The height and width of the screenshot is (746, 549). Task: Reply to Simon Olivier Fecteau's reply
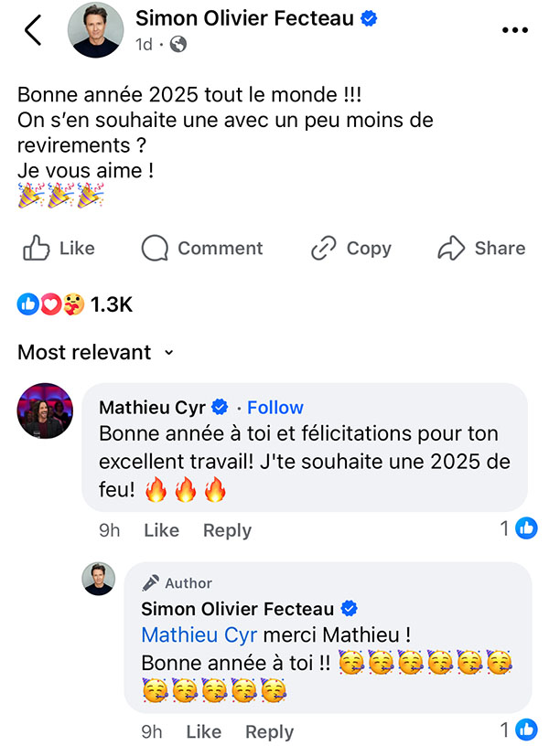click(x=270, y=732)
